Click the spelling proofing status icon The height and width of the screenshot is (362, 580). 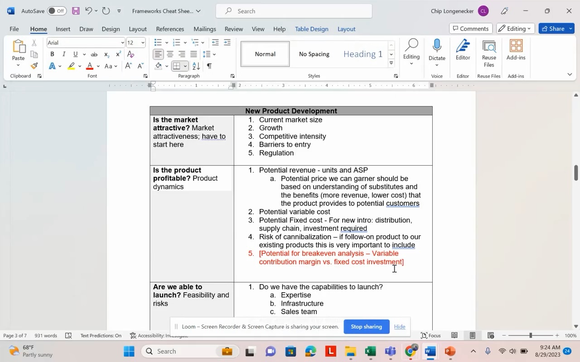click(x=68, y=335)
